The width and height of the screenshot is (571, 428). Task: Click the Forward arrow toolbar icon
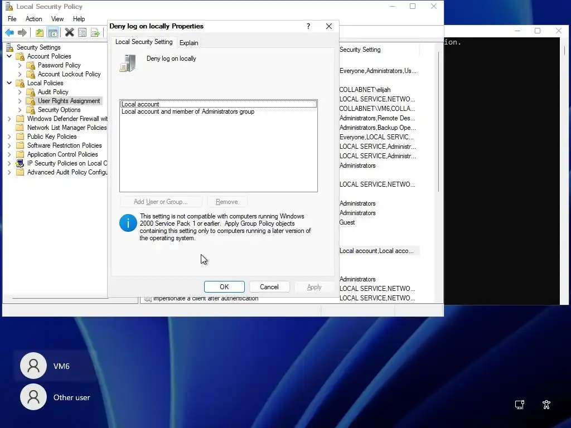coord(22,33)
